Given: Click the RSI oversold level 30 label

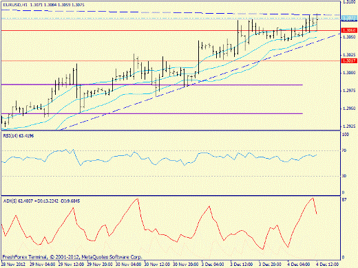Looking at the screenshot, I should [x=344, y=176].
